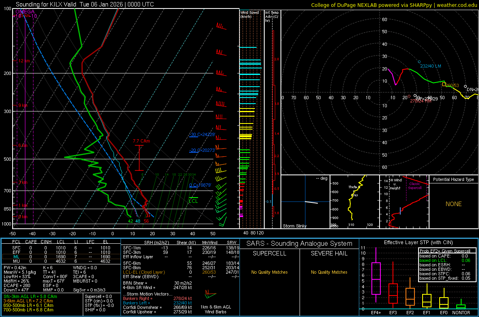Viewport: 479px width, 317px height.
Task: Click the red '278/24 RM' hodograph label
Action: pos(421,101)
